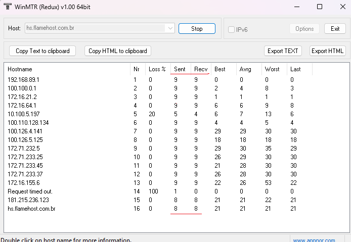Open the Options dialog
The image size is (351, 242).
304,29
